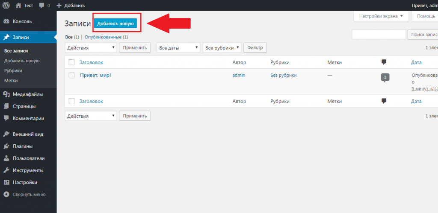This screenshot has height=213, width=438.
Task: Click the Комментарии sidebar bubble icon
Action: [x=6, y=118]
